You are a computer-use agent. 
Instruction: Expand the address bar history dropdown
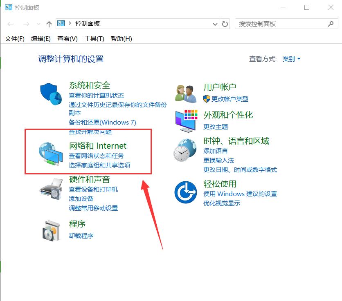point(215,24)
